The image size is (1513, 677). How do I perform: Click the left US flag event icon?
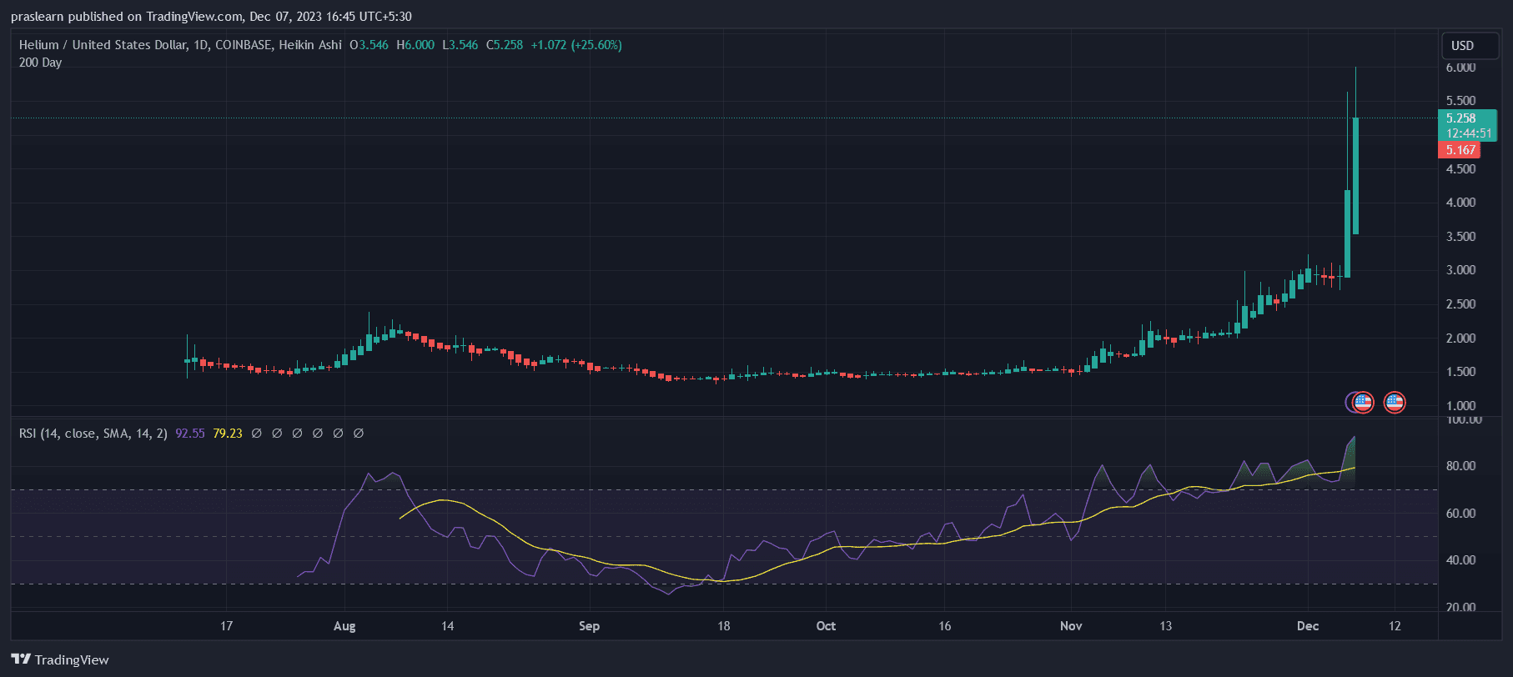click(x=1362, y=403)
